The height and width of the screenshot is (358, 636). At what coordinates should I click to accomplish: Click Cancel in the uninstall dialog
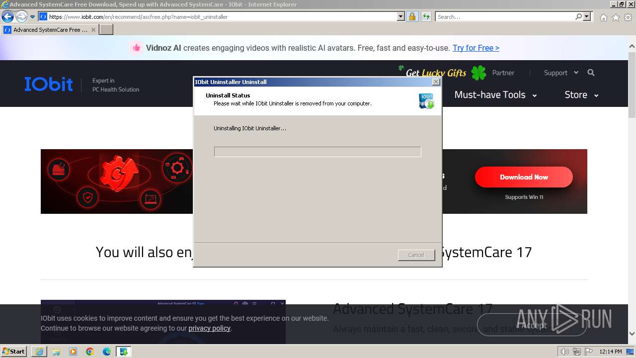pyautogui.click(x=416, y=255)
